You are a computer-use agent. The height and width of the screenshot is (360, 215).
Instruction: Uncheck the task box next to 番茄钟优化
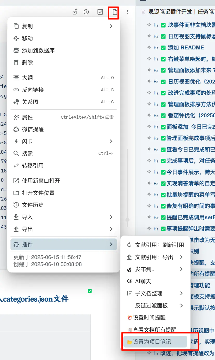pyautogui.click(x=163, y=115)
